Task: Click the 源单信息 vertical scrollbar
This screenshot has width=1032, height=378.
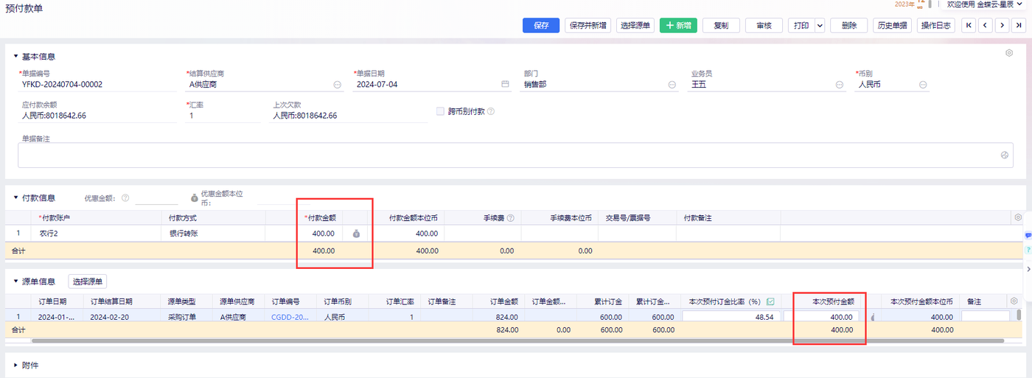Action: tap(1019, 315)
